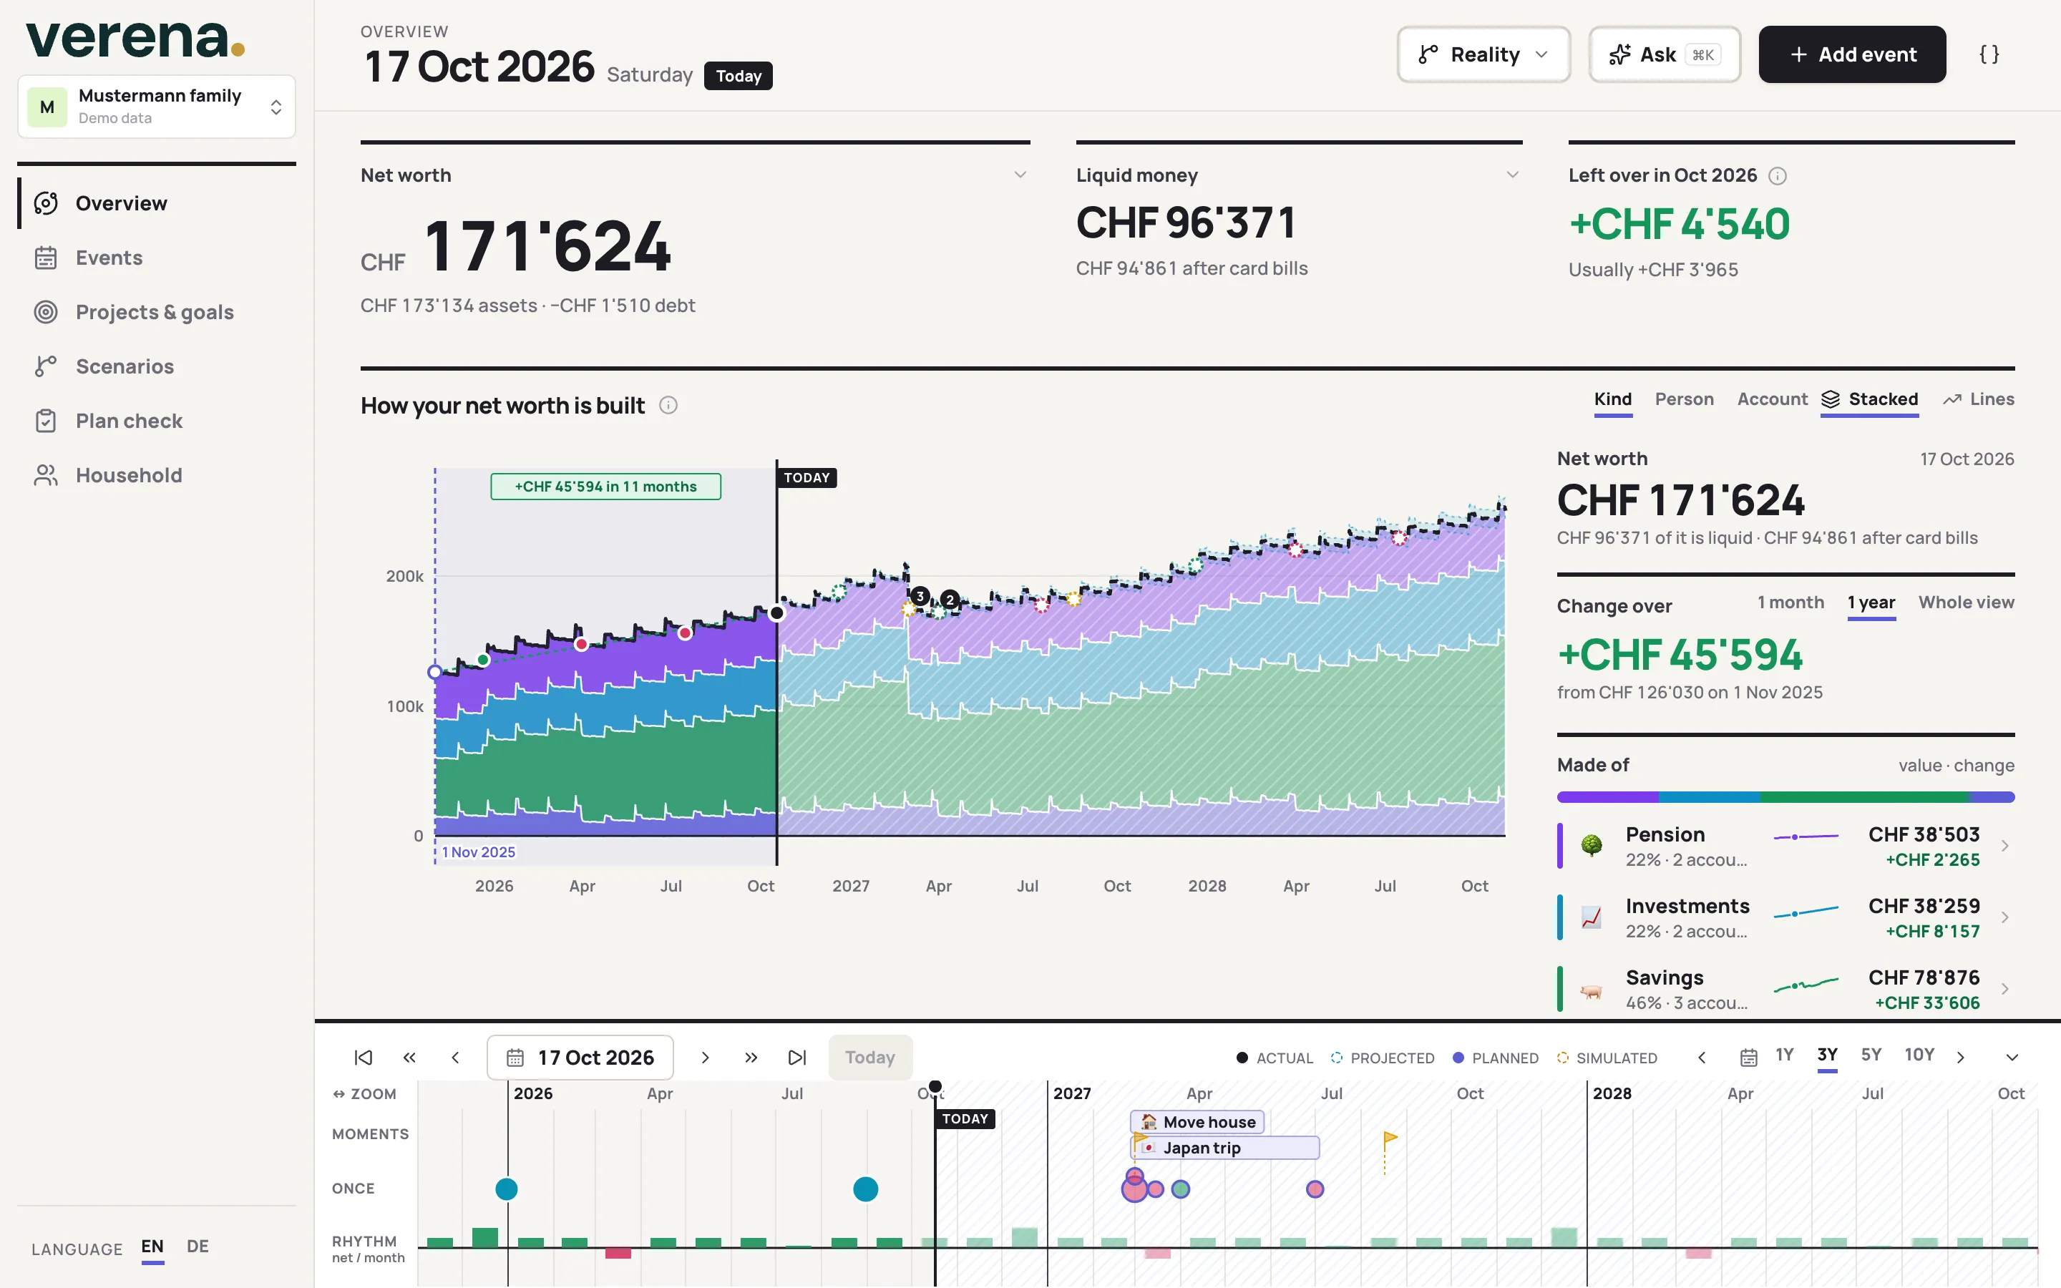
Task: Click info icon beside Left over in Oct 2026
Action: tap(1778, 175)
